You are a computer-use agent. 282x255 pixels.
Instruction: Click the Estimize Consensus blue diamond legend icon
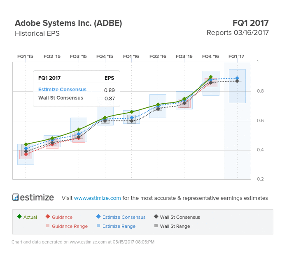coord(98,216)
